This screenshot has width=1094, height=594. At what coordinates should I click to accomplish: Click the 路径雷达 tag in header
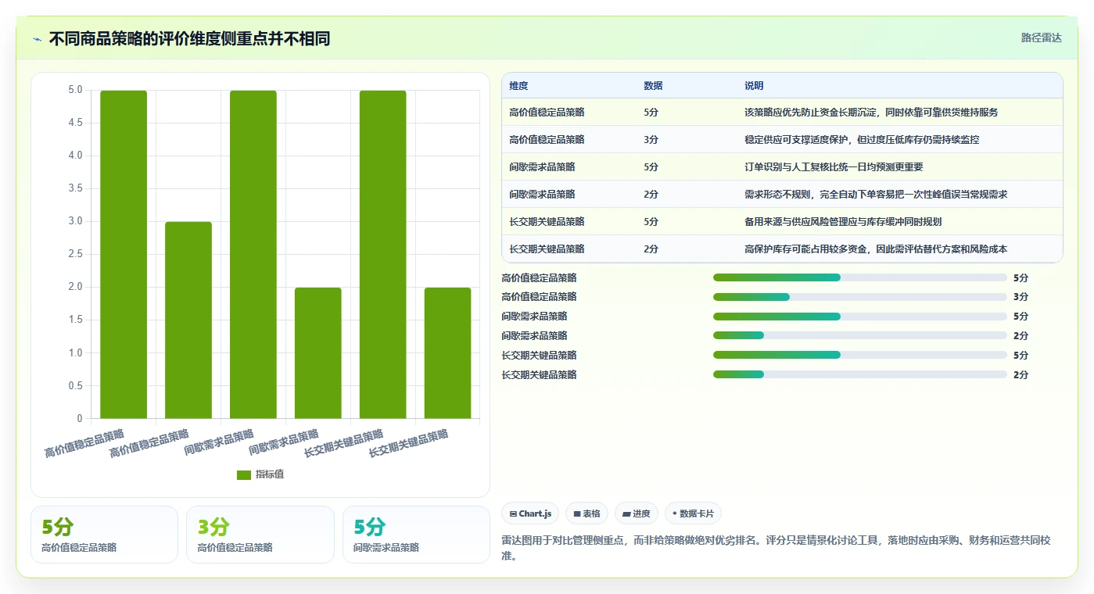coord(1041,38)
